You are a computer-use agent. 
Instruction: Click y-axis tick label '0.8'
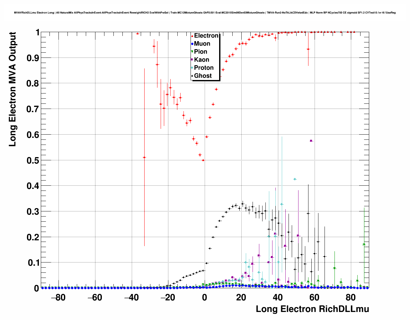33,84
